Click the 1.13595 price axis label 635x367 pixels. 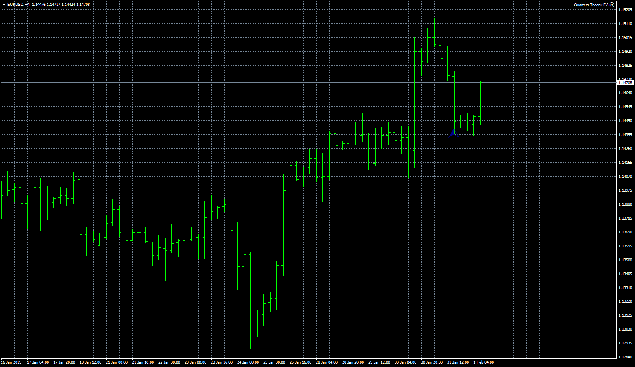(625, 246)
